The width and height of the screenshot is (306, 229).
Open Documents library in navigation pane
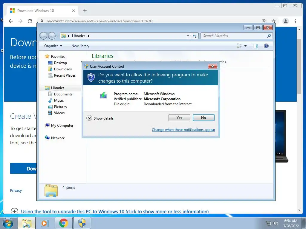(63, 94)
